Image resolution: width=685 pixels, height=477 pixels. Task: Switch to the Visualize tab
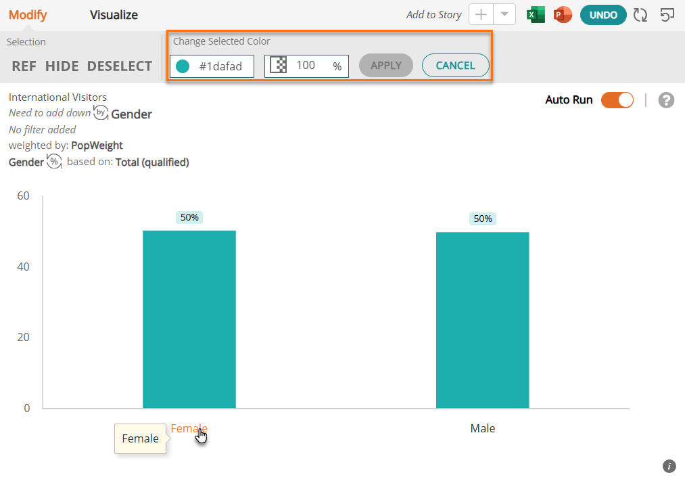tap(114, 15)
